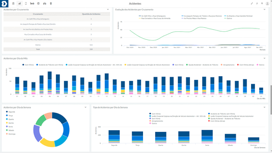Open Acidentes por Dia da Semana panel chevron

85,107
